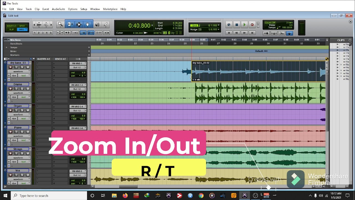Image resolution: width=355 pixels, height=200 pixels.
Task: Open the Setup menu
Action: [83, 9]
